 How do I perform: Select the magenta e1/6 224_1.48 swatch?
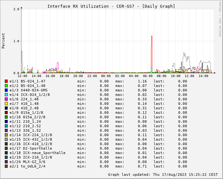coord(6,99)
